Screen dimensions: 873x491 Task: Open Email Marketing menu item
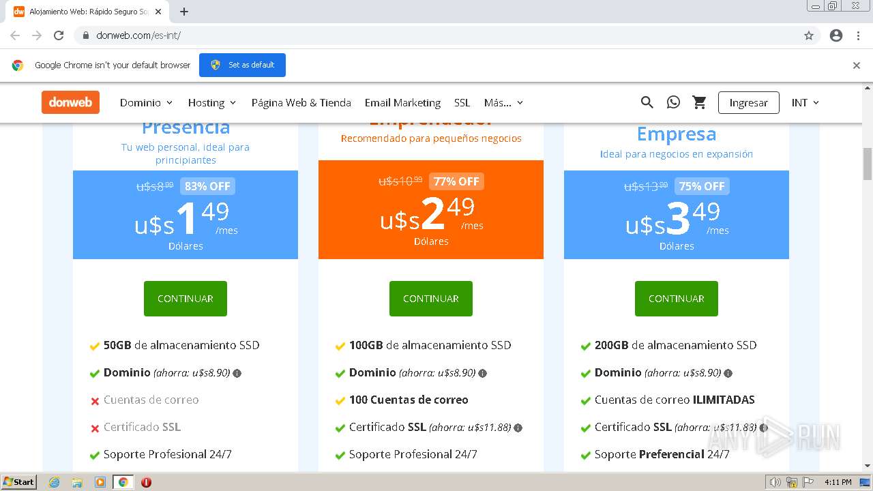402,102
